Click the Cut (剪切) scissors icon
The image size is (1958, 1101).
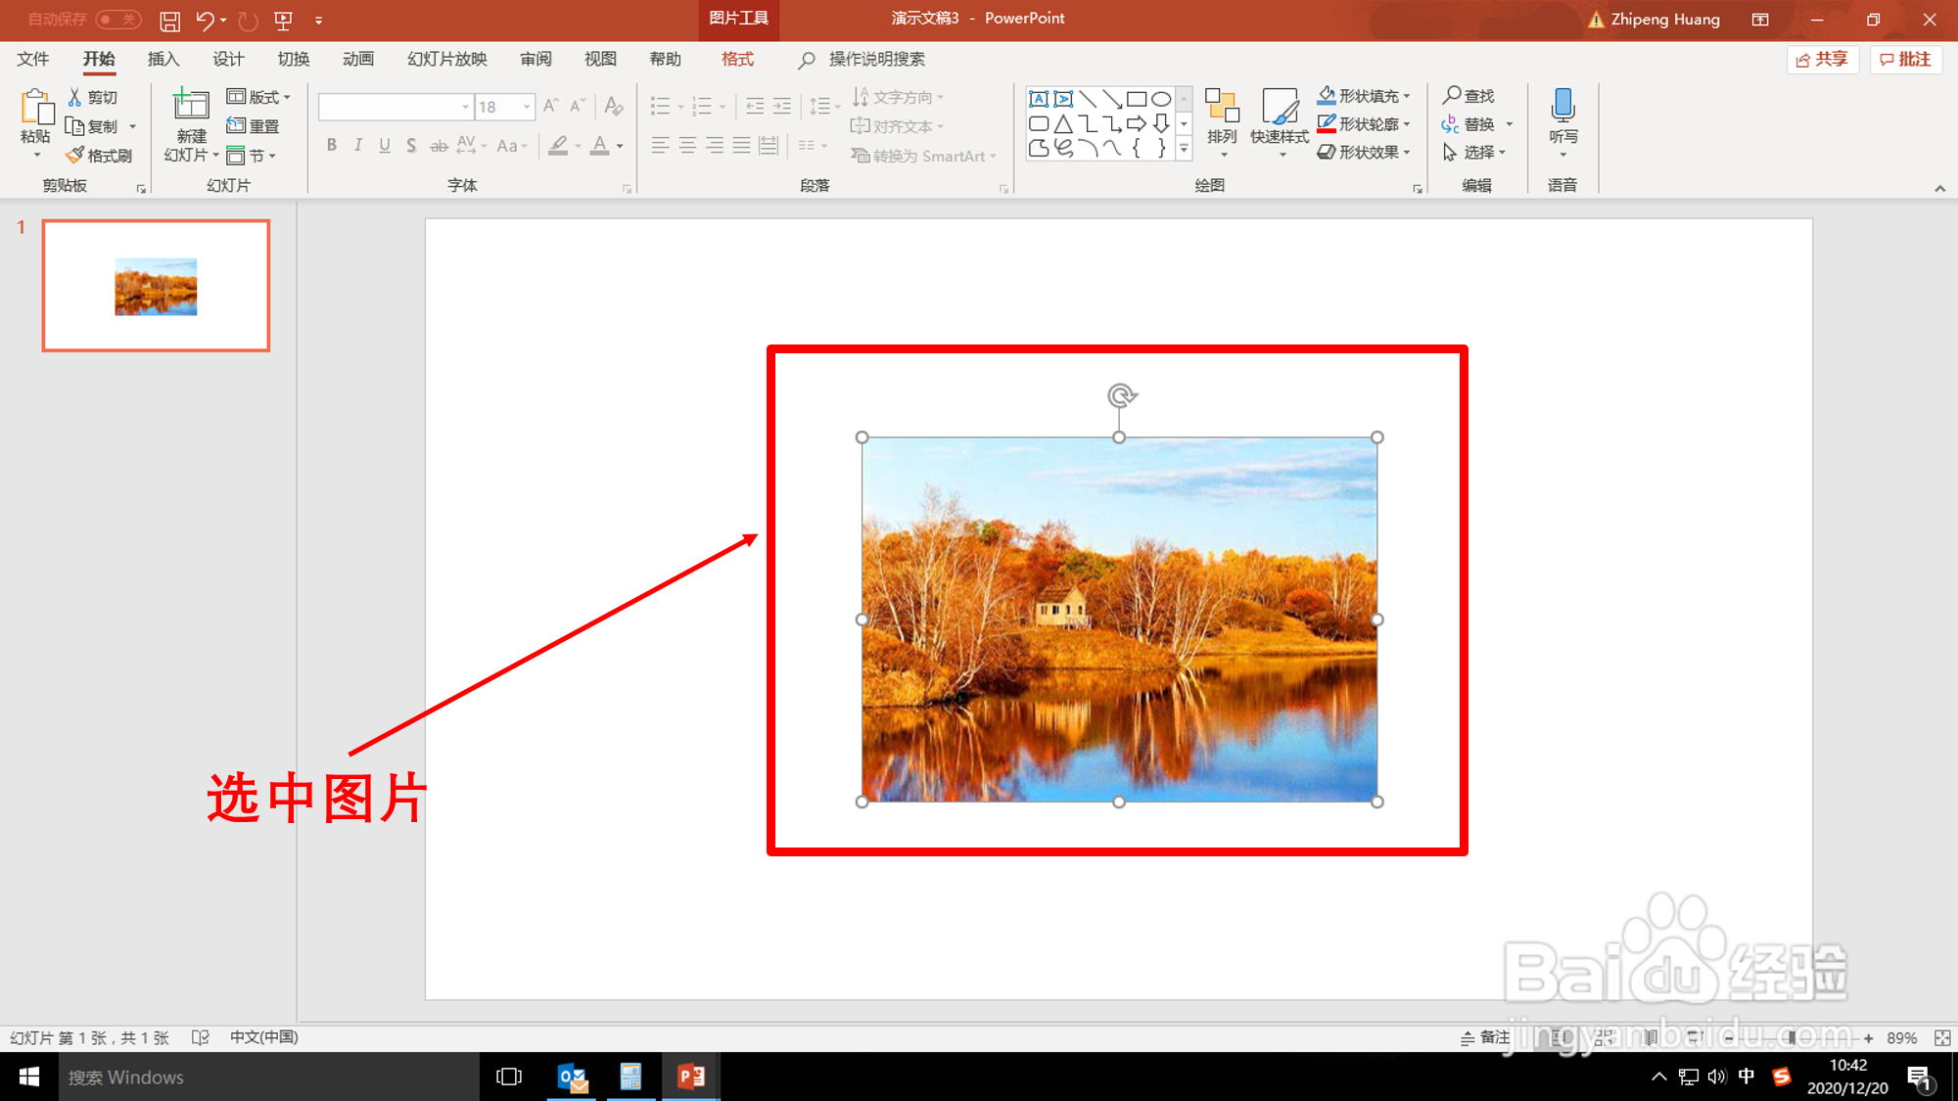[75, 97]
